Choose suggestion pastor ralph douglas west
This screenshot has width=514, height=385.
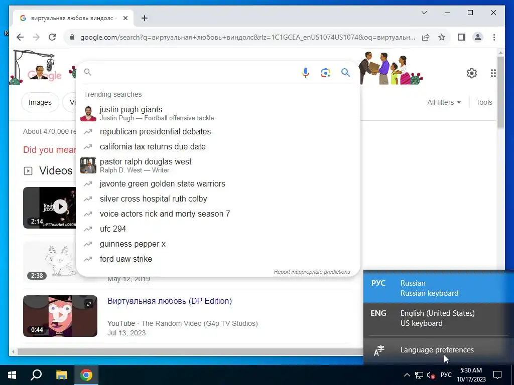click(x=218, y=165)
